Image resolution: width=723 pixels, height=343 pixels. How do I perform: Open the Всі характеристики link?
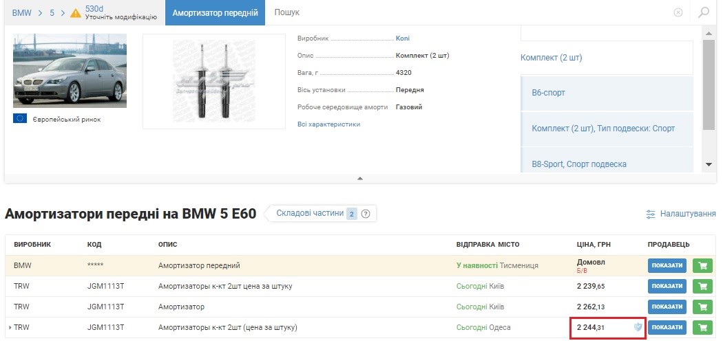(x=328, y=124)
